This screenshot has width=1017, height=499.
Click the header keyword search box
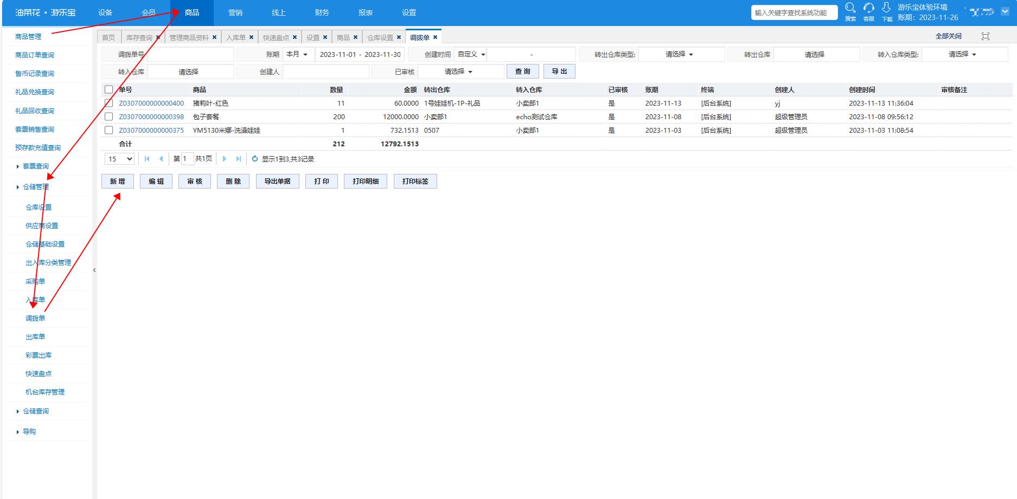(x=794, y=12)
